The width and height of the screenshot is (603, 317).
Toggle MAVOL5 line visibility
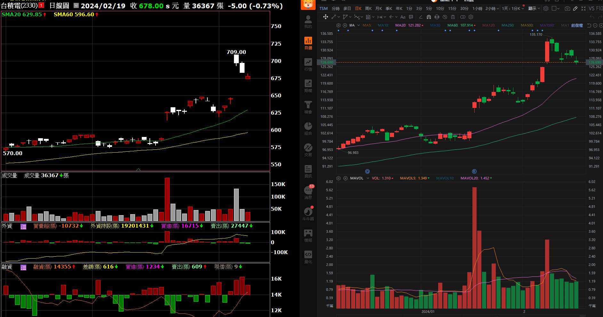point(415,178)
